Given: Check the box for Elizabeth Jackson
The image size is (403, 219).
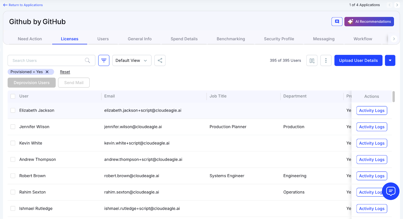Looking at the screenshot, I should pyautogui.click(x=13, y=110).
